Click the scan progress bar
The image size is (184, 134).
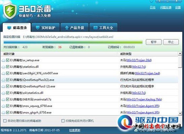pos(73,42)
